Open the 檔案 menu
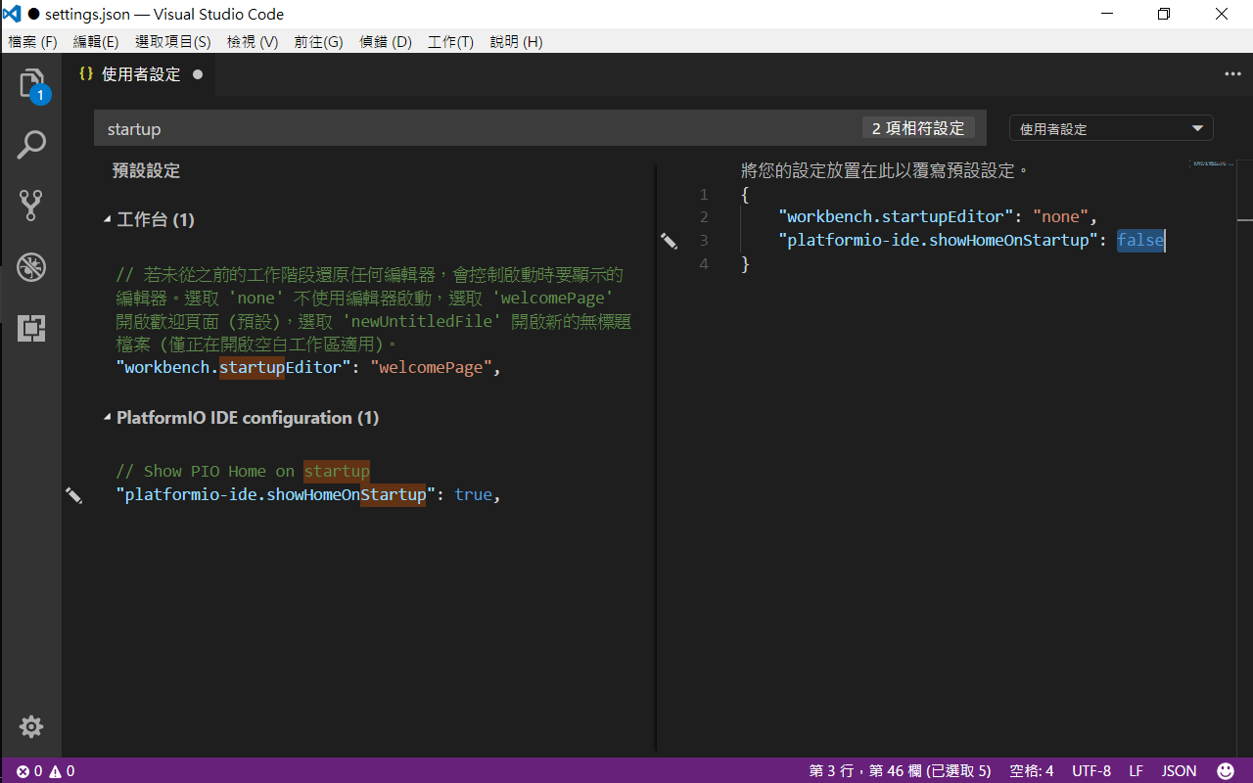 (x=32, y=41)
